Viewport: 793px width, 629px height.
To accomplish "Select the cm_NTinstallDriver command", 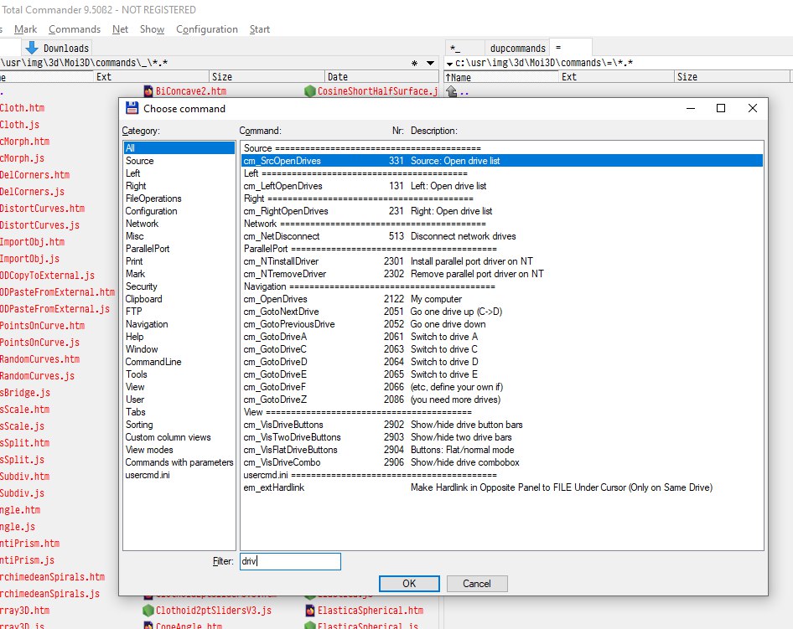I will 501,261.
